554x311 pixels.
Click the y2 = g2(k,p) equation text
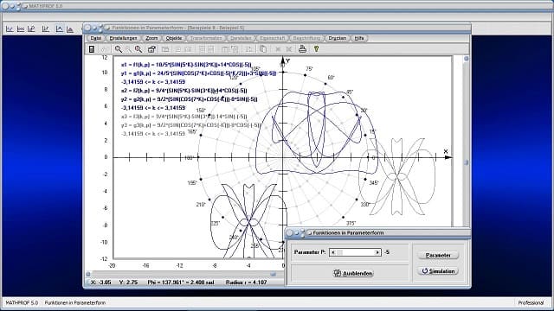pos(189,99)
